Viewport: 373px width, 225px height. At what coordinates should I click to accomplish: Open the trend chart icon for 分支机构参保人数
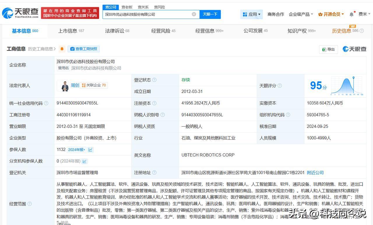85,161
